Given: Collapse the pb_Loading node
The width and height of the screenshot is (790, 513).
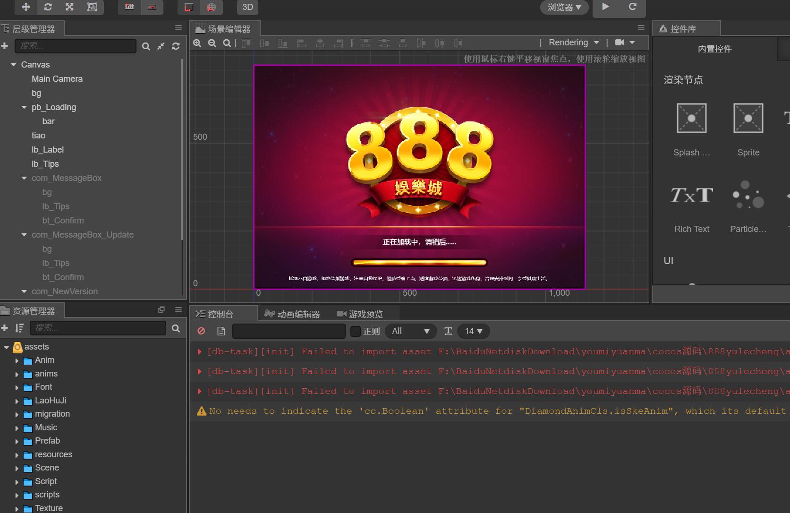Looking at the screenshot, I should [24, 107].
